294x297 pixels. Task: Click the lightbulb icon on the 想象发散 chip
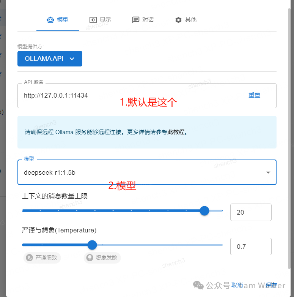pyautogui.click(x=90, y=258)
